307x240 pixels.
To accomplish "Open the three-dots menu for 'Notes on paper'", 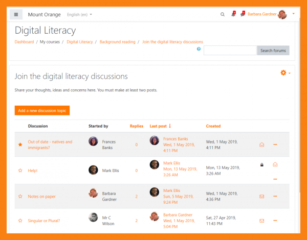I will coord(275,196).
